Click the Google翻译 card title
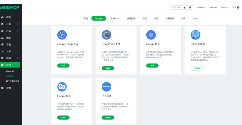The height and width of the screenshot is (125, 242). click(64, 96)
